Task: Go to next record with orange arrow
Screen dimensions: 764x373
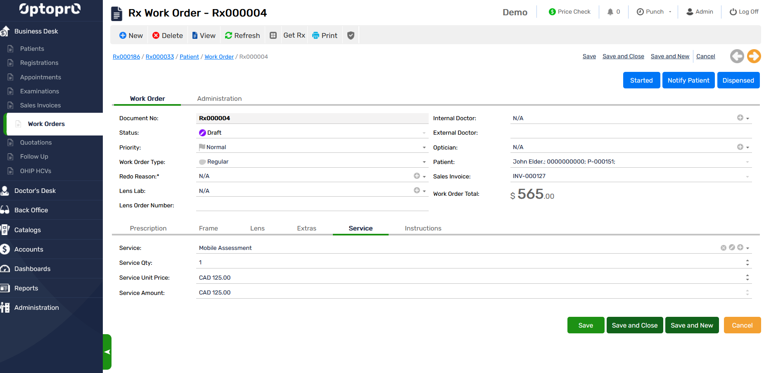Action: click(754, 56)
